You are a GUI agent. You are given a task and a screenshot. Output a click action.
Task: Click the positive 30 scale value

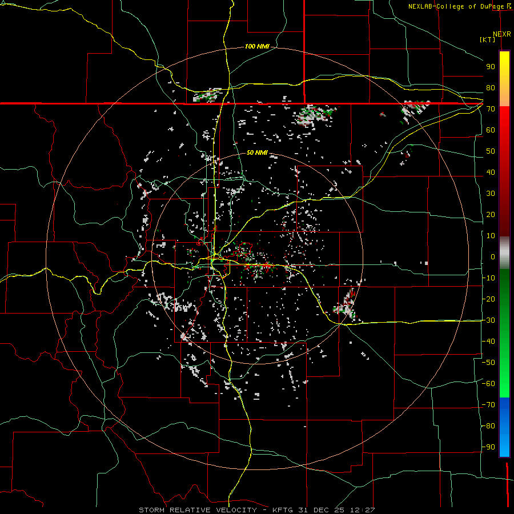(491, 194)
